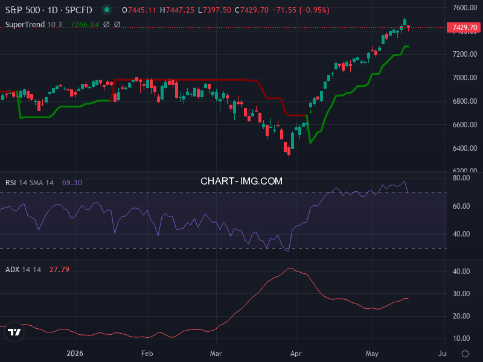Click the open price O7445.11

tap(139, 10)
